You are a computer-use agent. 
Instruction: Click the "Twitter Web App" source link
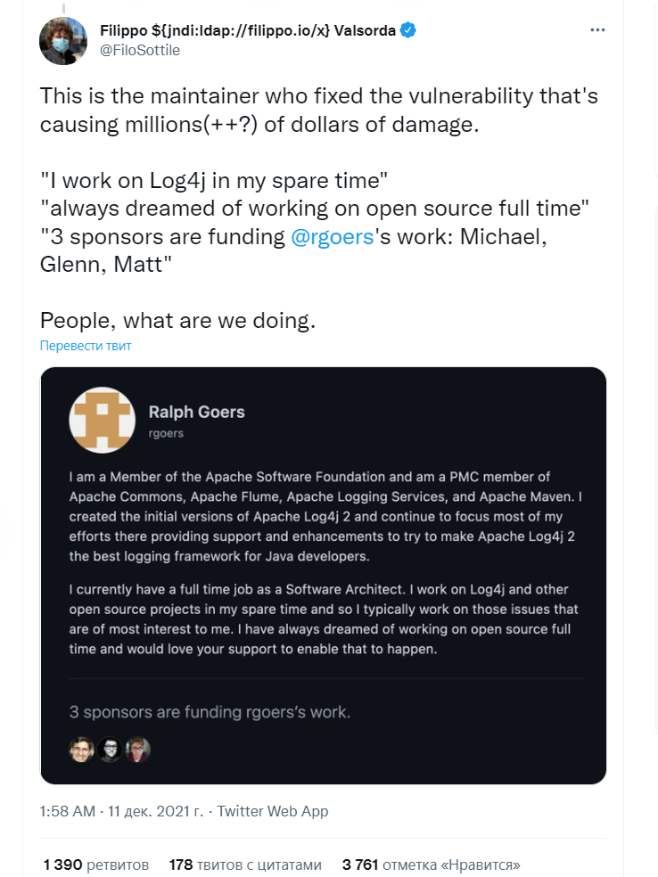tap(273, 811)
